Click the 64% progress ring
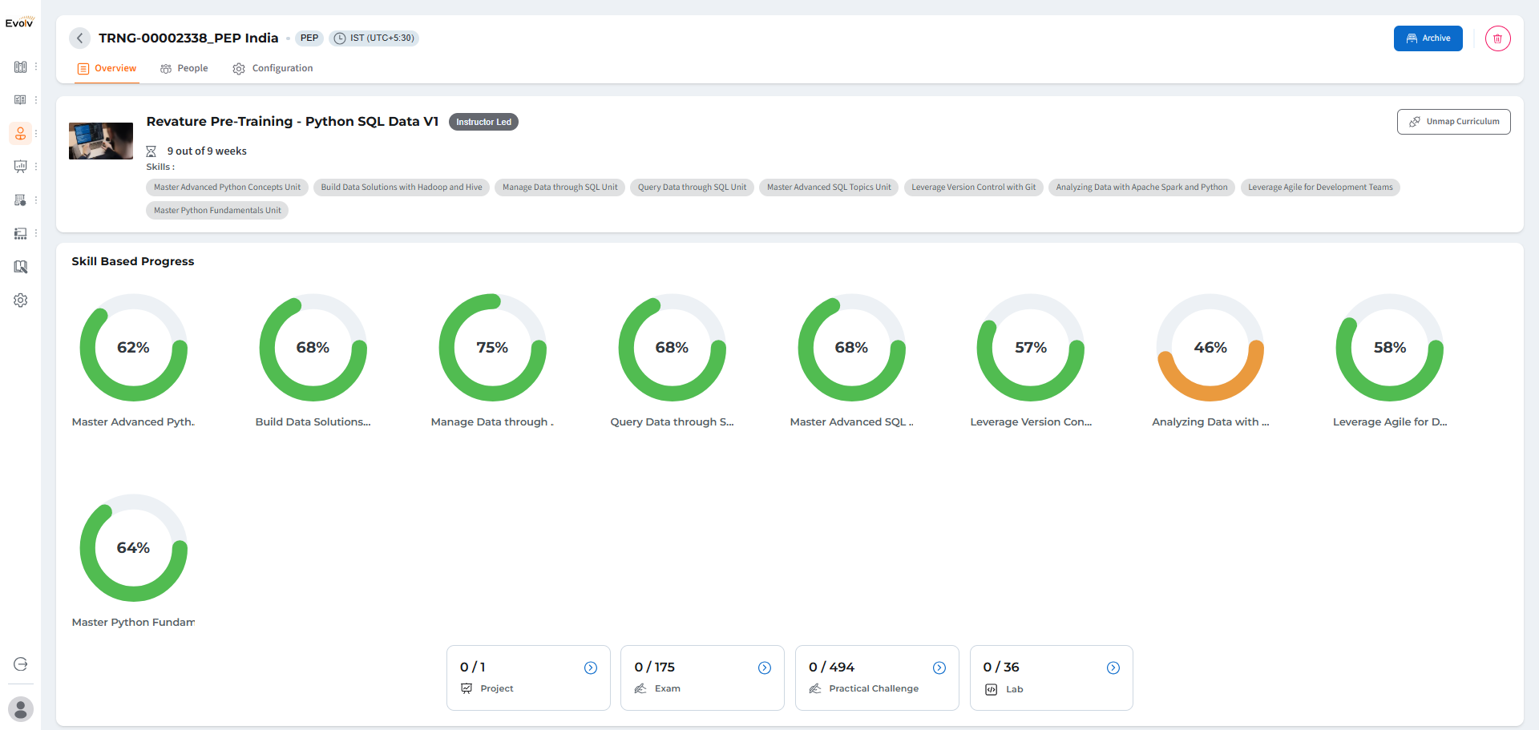Image resolution: width=1539 pixels, height=730 pixels. point(133,548)
